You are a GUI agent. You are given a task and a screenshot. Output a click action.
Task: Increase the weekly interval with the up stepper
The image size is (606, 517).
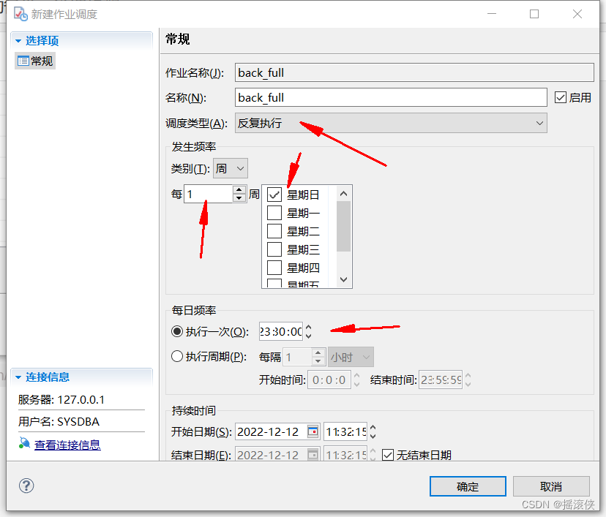pos(238,190)
